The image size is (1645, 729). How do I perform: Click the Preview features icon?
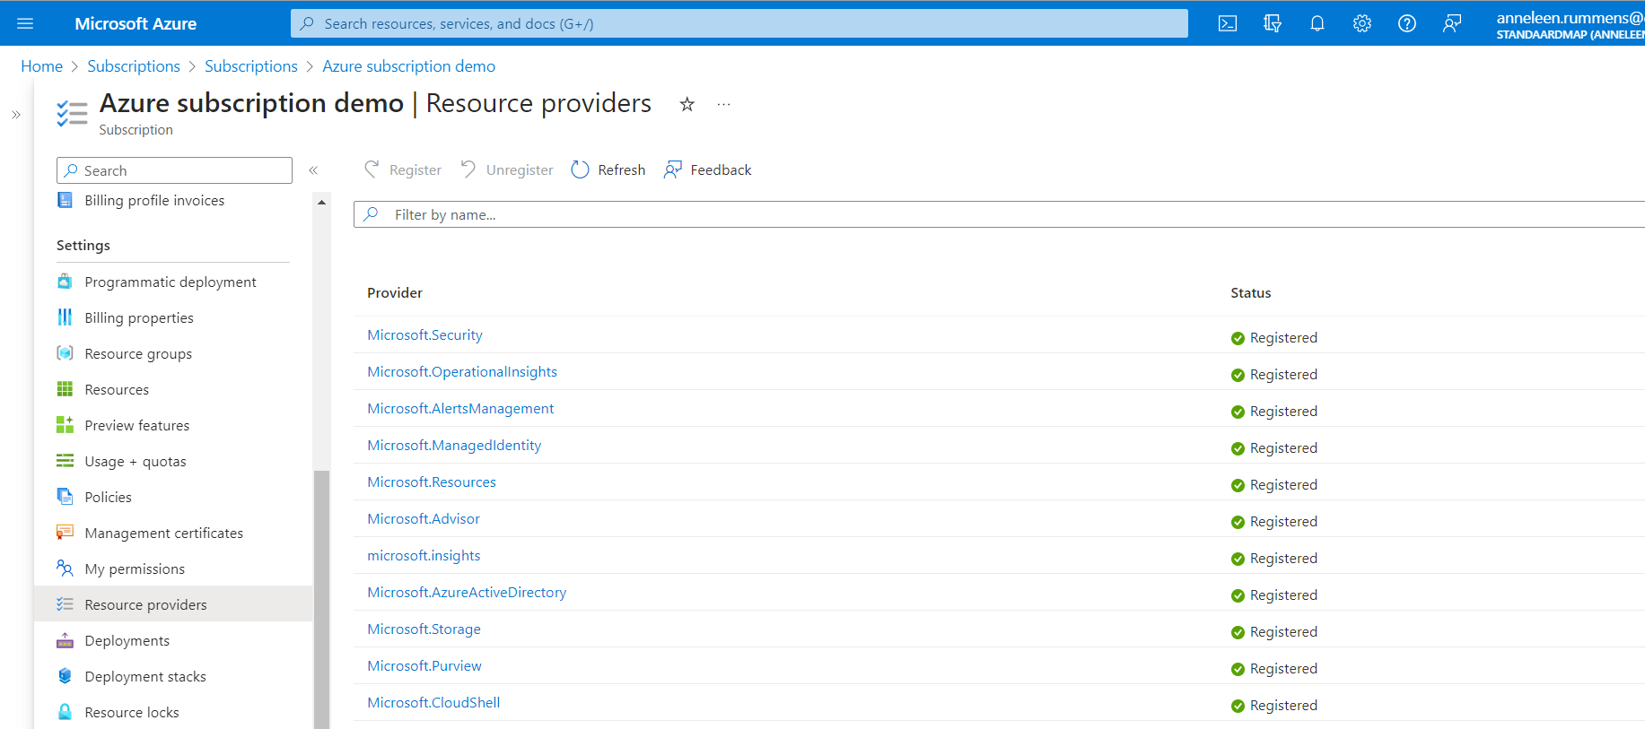[65, 424]
